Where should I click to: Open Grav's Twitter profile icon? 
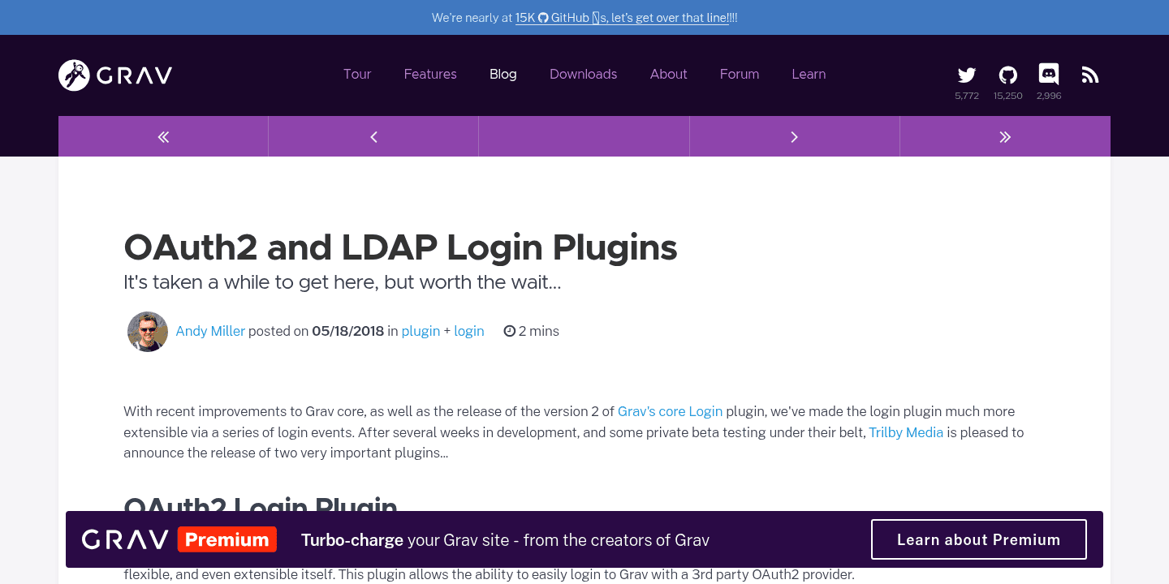point(966,74)
